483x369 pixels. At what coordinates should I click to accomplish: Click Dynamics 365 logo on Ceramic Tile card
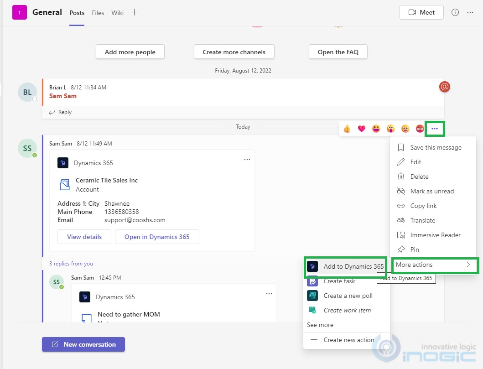pyautogui.click(x=63, y=163)
